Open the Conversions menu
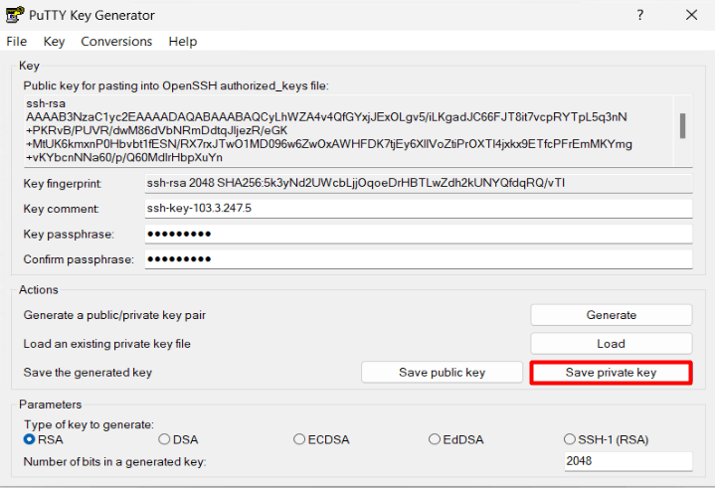The image size is (715, 488). tap(116, 42)
